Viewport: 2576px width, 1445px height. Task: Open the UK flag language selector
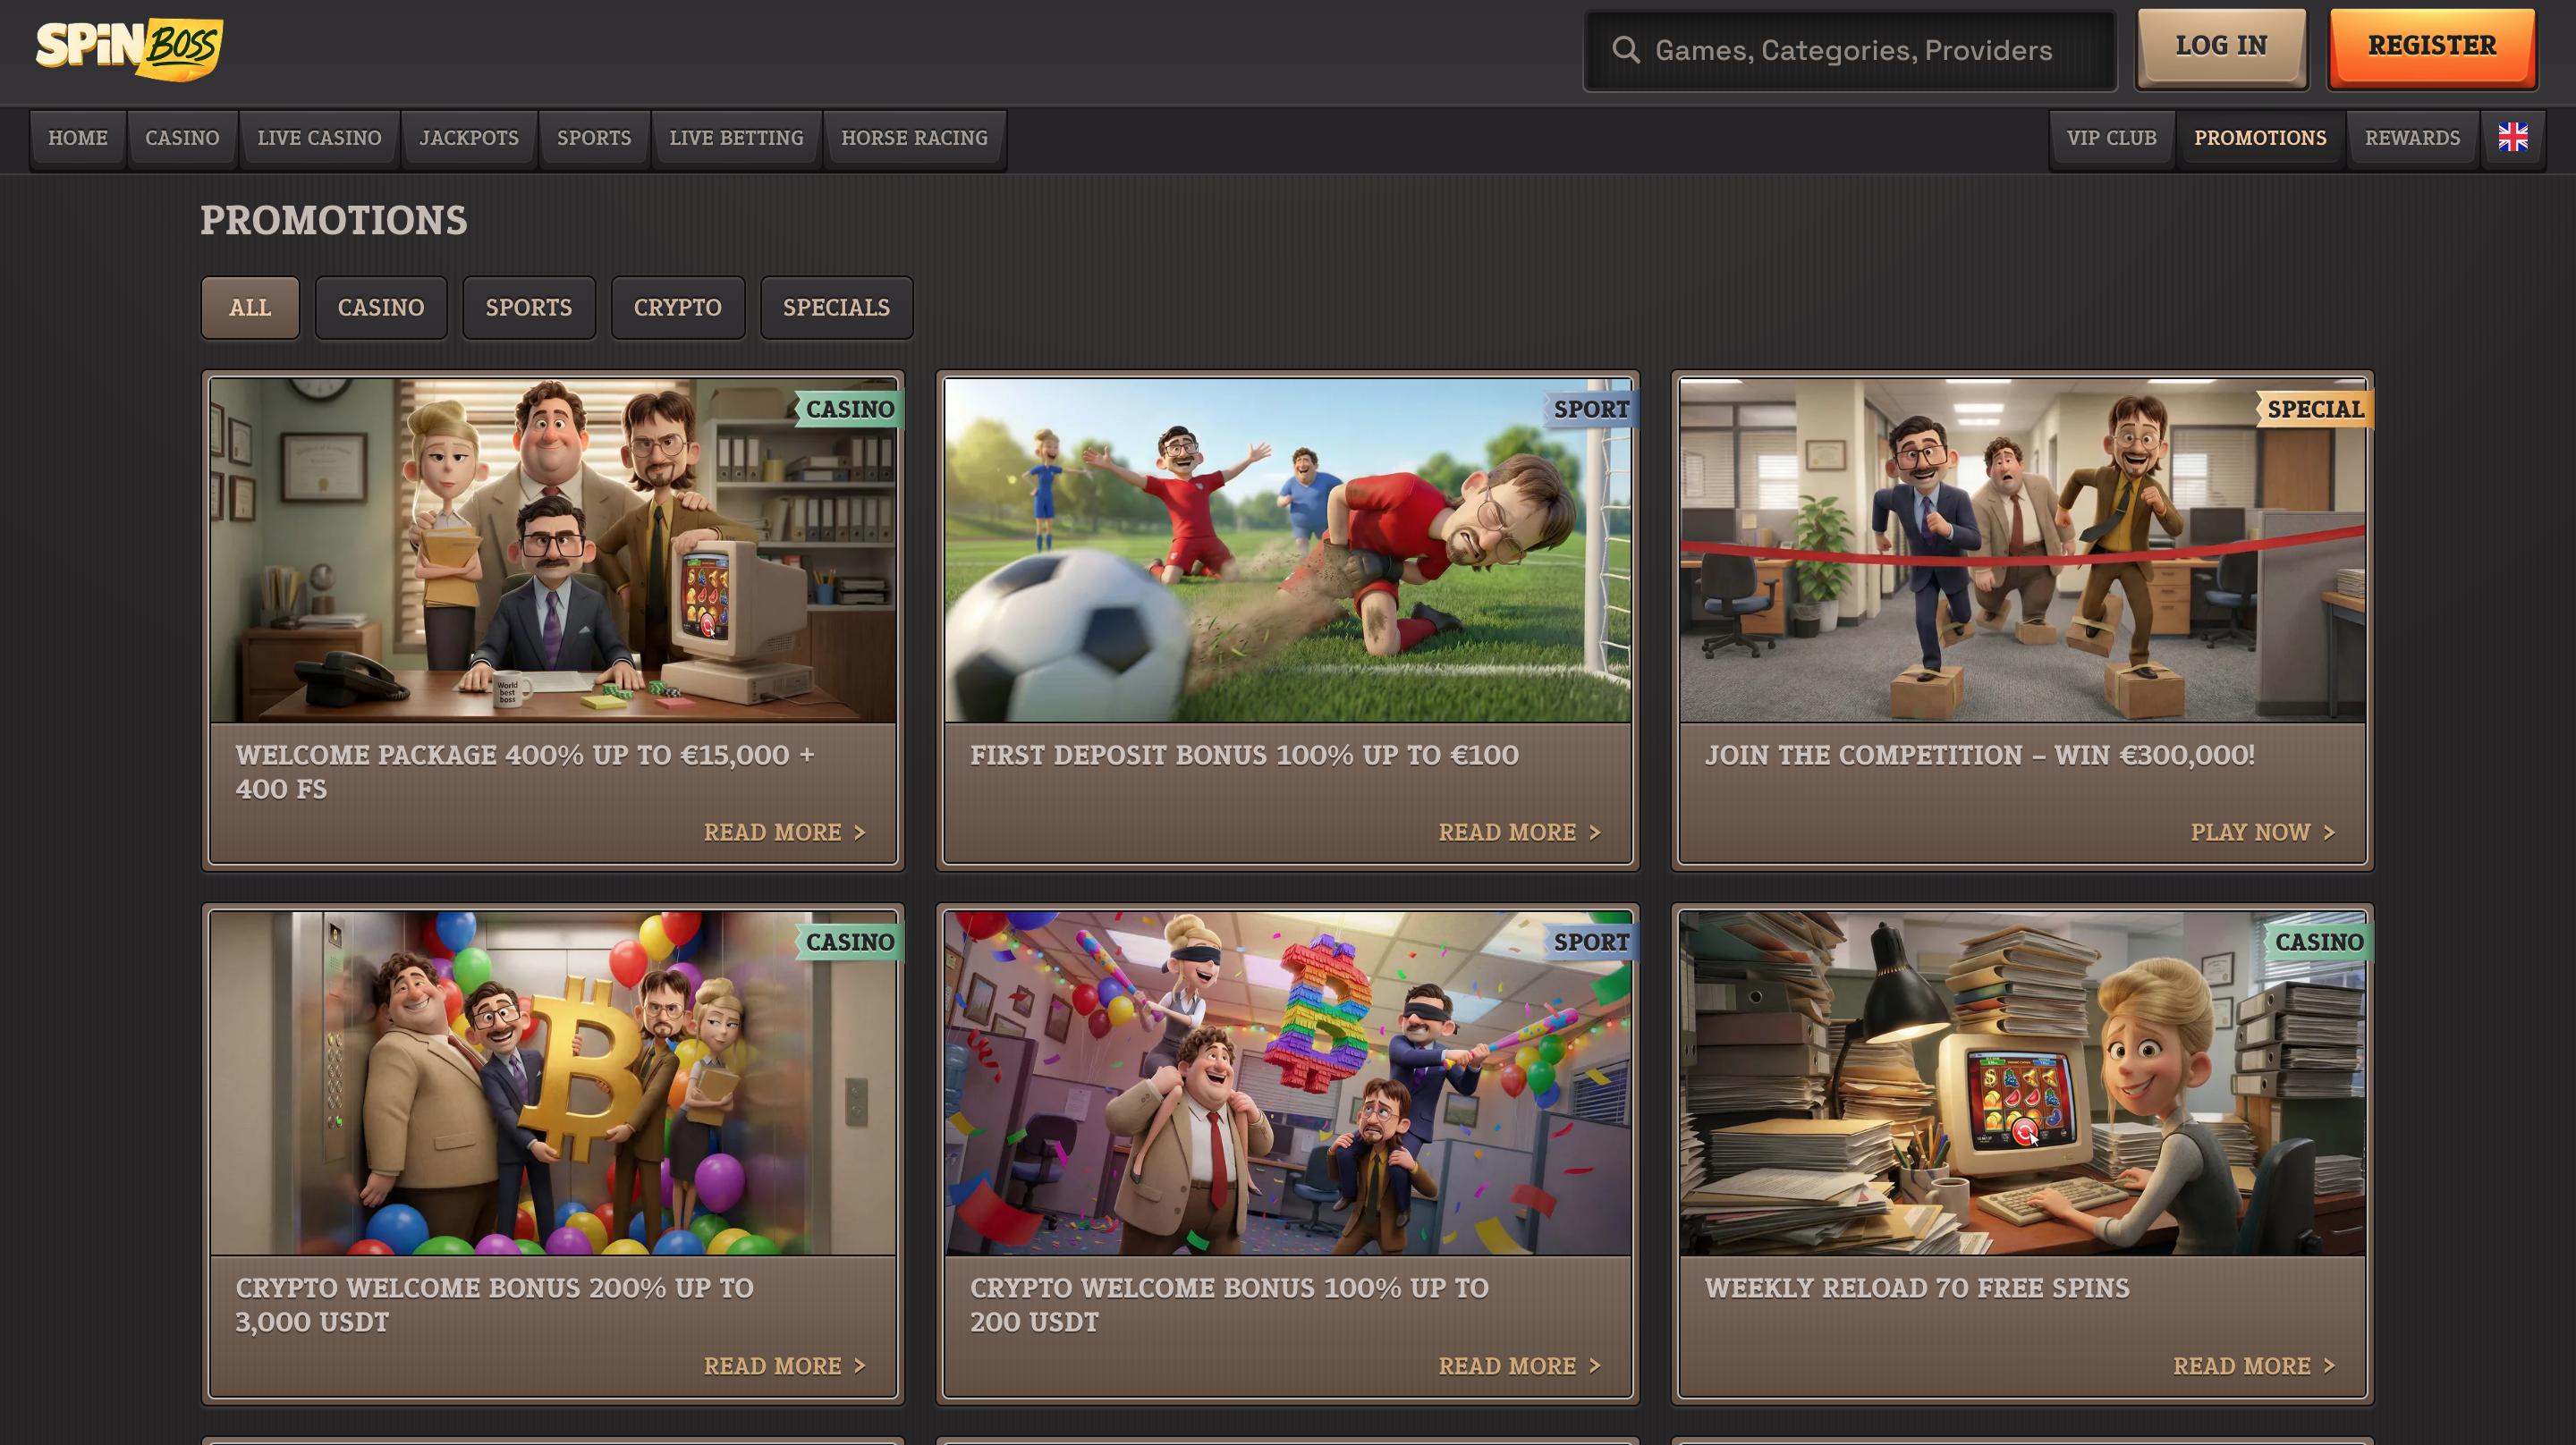click(x=2512, y=138)
